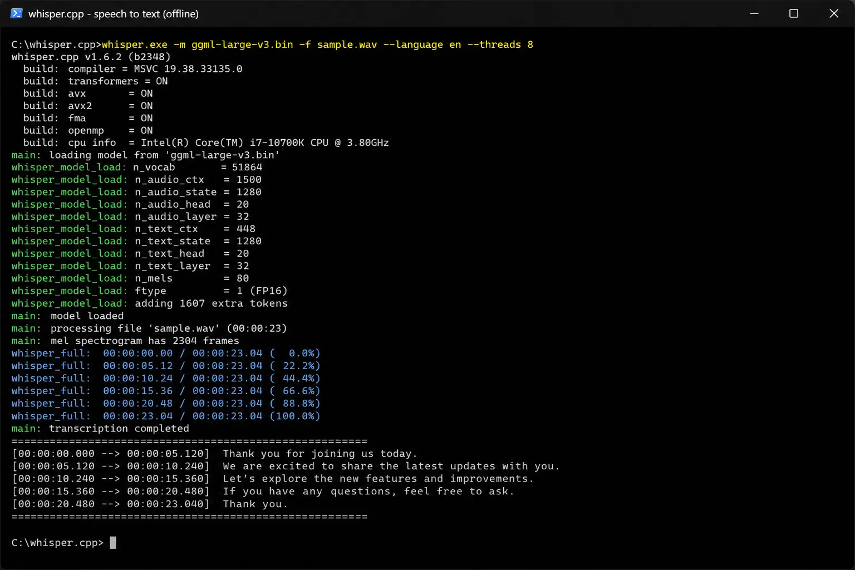Click the 'adding 1607 extra tokens' line

149,303
